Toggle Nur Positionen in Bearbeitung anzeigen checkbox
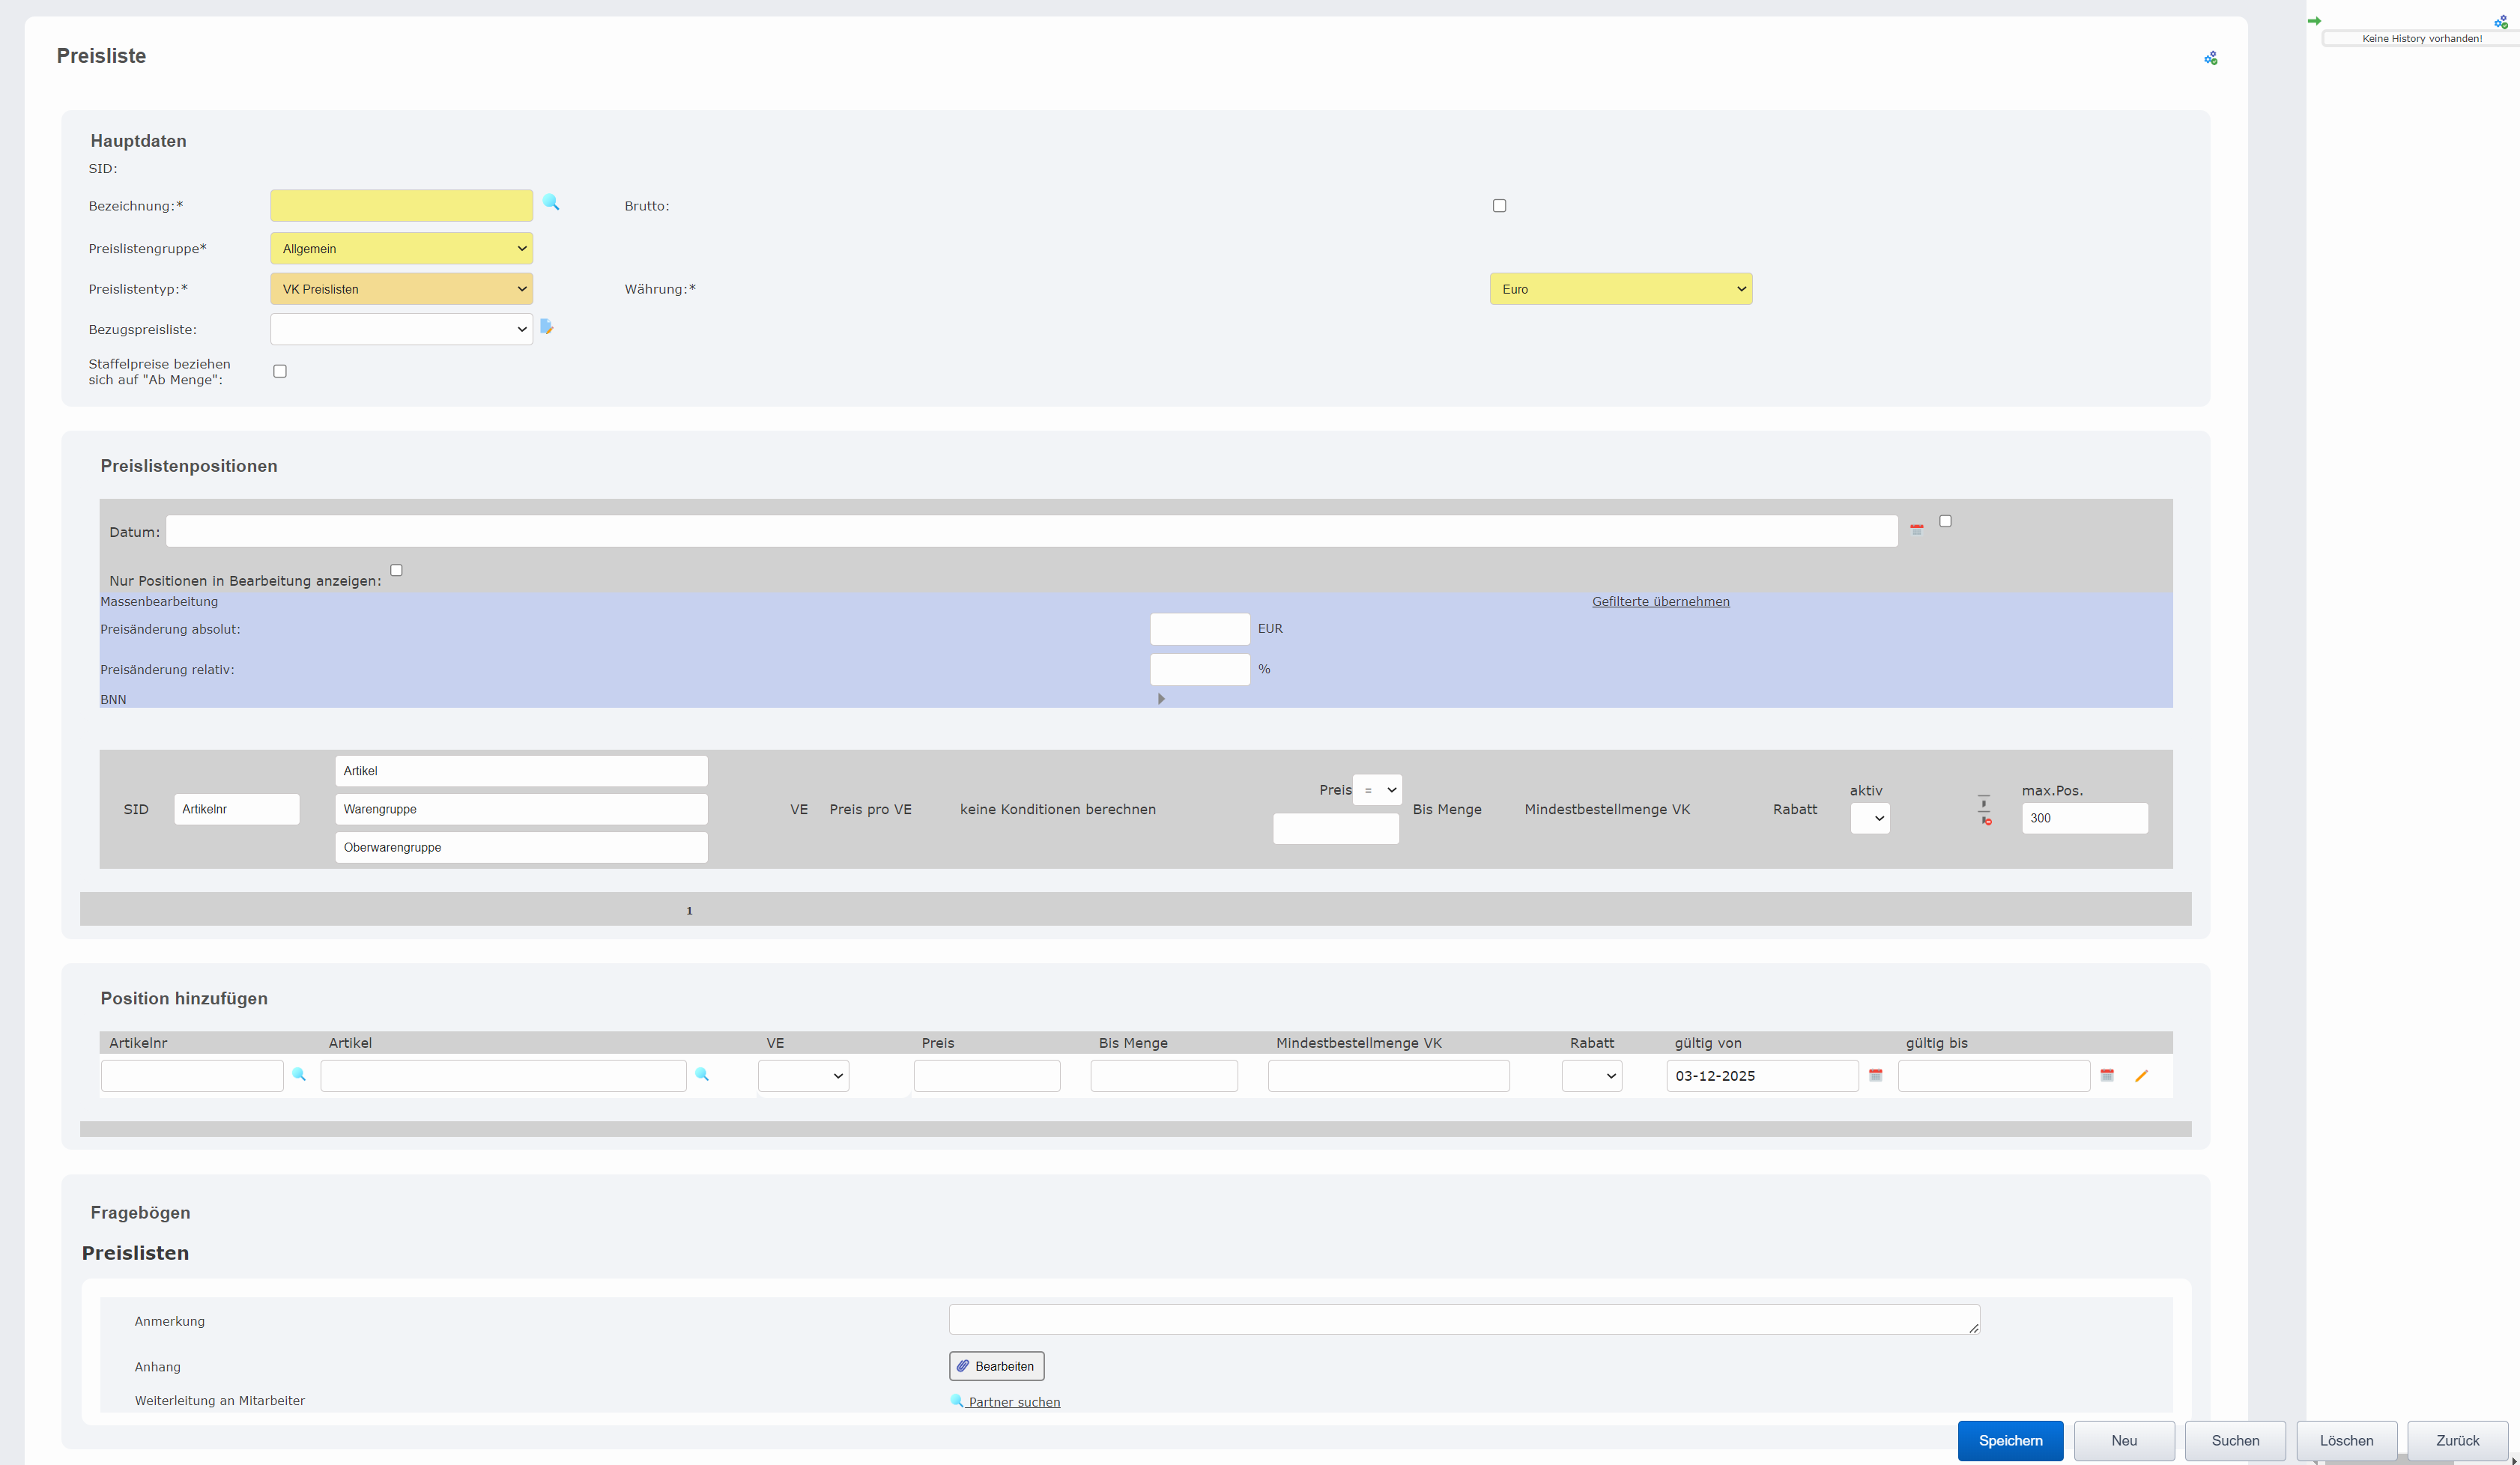The width and height of the screenshot is (2520, 1465). tap(396, 571)
